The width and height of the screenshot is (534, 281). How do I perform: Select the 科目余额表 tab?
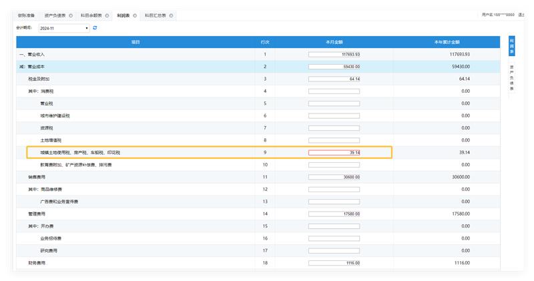pos(91,15)
